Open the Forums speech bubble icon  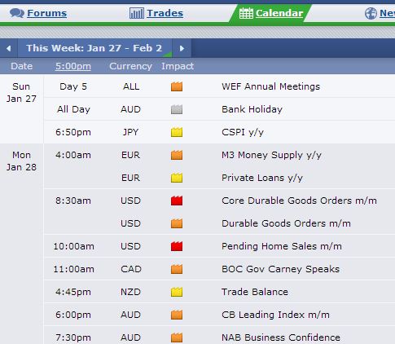tap(17, 13)
